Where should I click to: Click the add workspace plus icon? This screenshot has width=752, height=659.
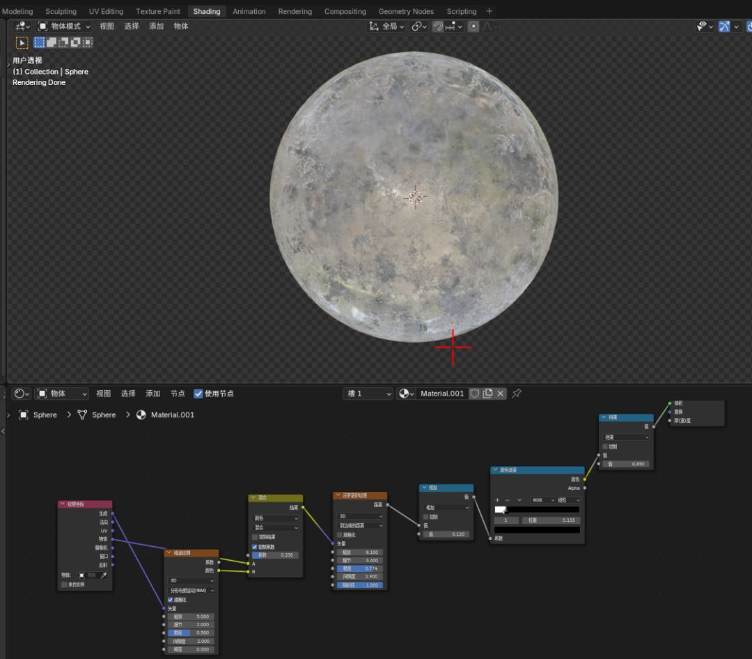click(489, 11)
